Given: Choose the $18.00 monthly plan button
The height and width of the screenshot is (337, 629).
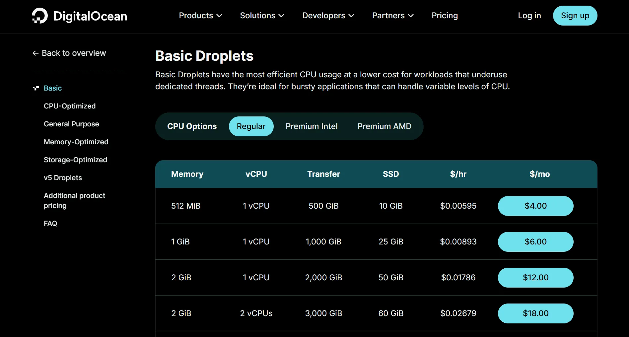Looking at the screenshot, I should tap(535, 313).
